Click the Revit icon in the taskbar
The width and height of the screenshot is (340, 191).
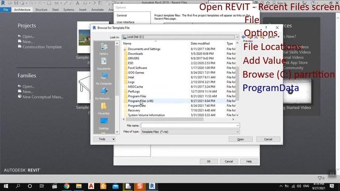[x=152, y=186]
